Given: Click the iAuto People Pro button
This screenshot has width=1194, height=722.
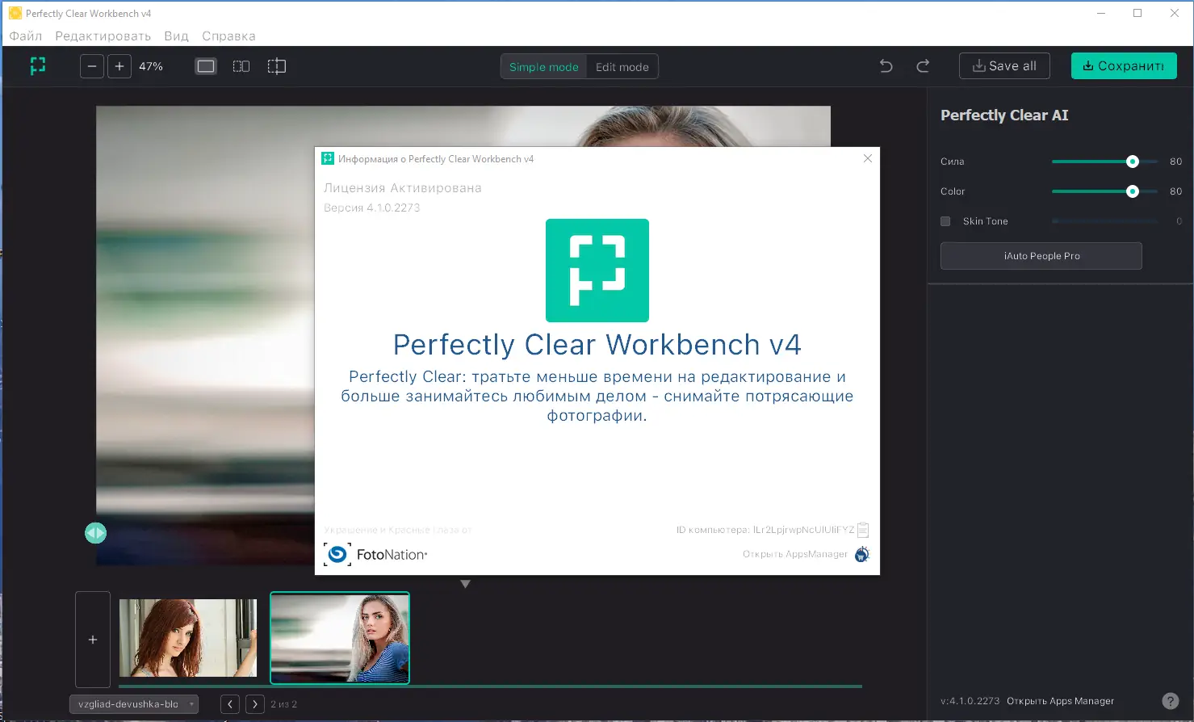Looking at the screenshot, I should coord(1041,255).
